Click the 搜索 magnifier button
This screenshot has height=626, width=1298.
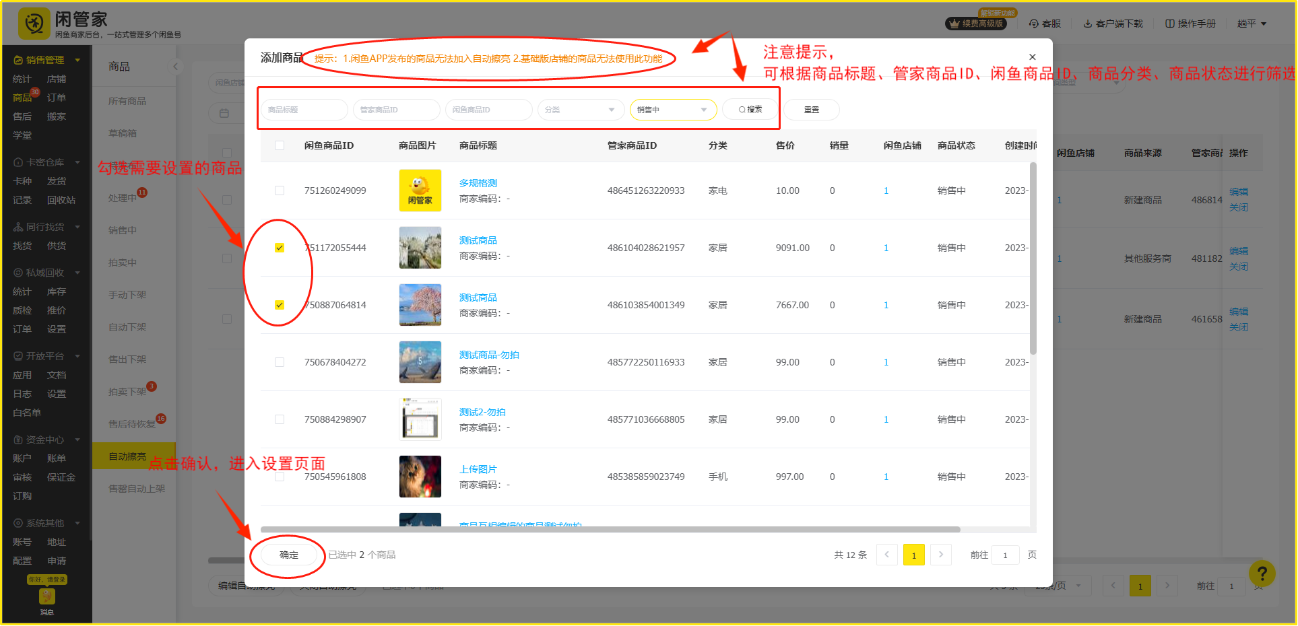[750, 110]
